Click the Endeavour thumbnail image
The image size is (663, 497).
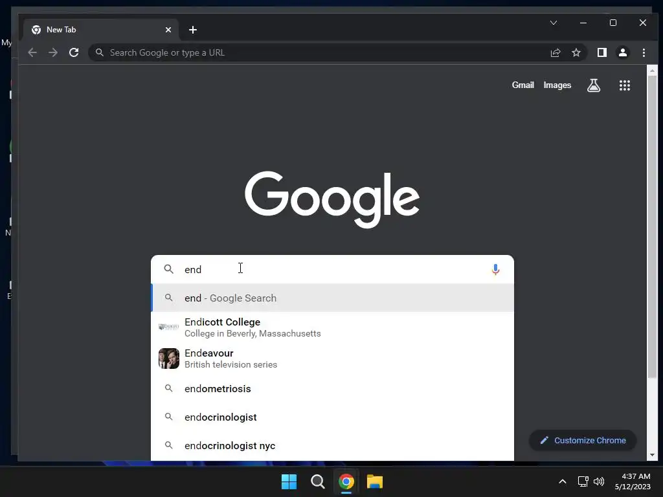click(169, 359)
